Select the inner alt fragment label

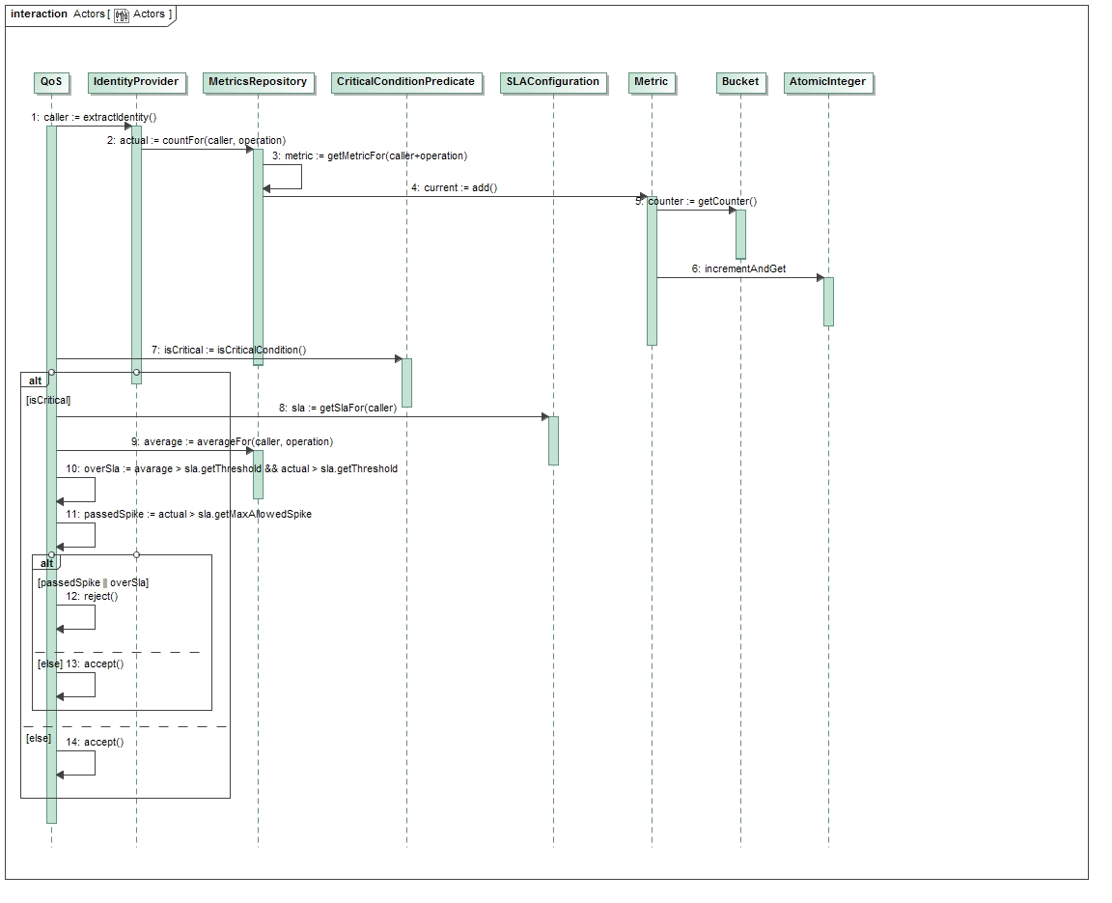coord(45,563)
